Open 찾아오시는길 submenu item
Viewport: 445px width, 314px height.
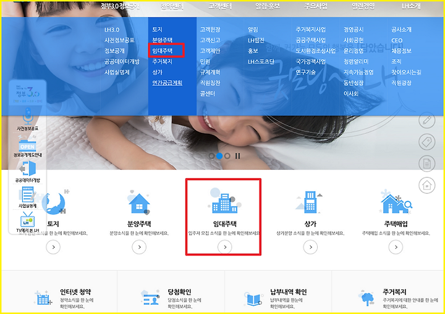pos(407,72)
